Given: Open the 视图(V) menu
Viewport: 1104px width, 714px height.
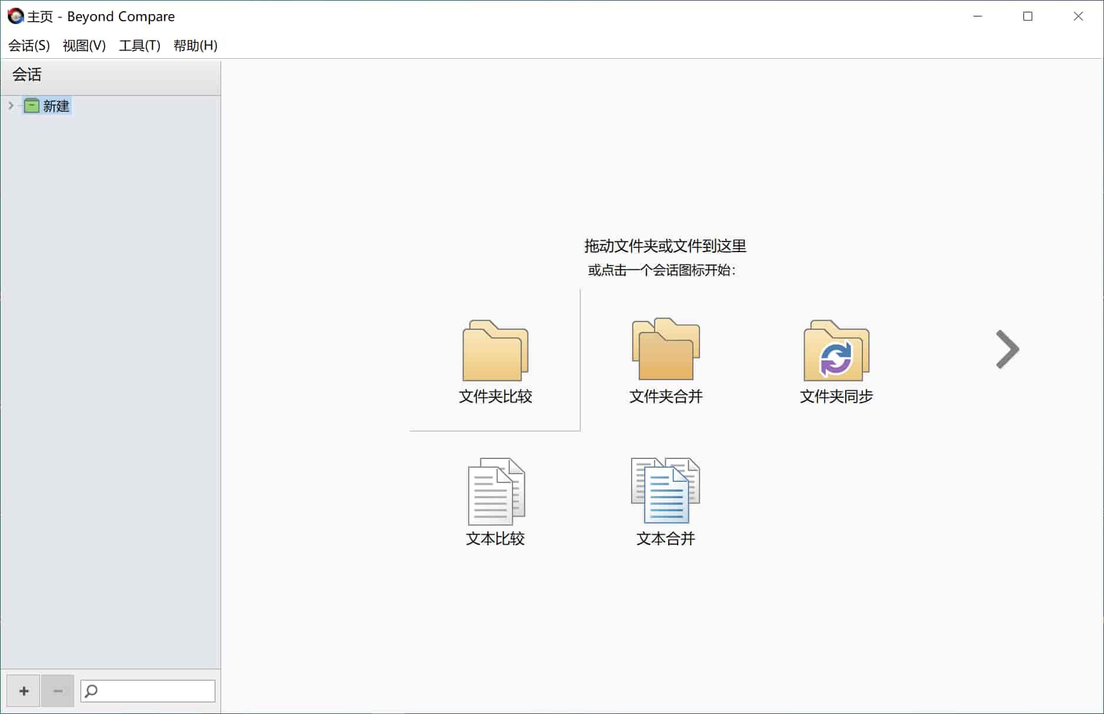Looking at the screenshot, I should pyautogui.click(x=85, y=45).
